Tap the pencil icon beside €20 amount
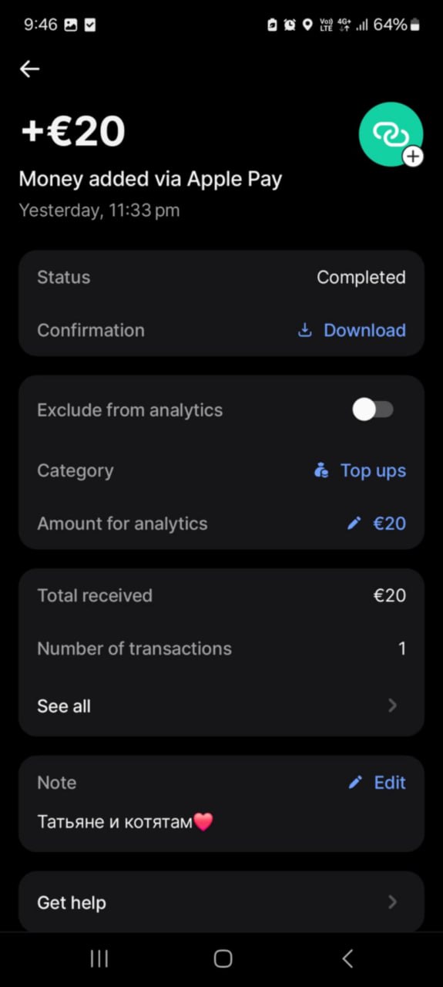Viewport: 443px width, 987px height. pos(354,524)
